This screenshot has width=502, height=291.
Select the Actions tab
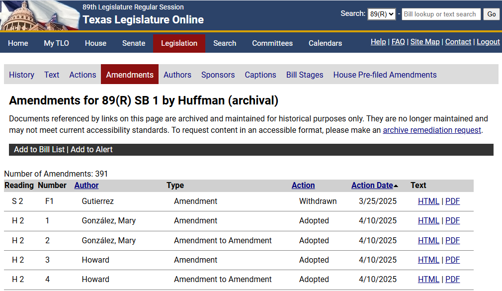coord(83,74)
